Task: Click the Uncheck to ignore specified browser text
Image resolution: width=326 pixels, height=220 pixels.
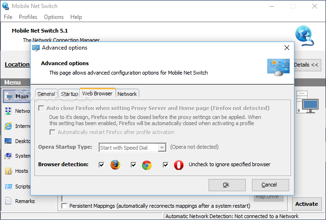Action: (x=230, y=164)
